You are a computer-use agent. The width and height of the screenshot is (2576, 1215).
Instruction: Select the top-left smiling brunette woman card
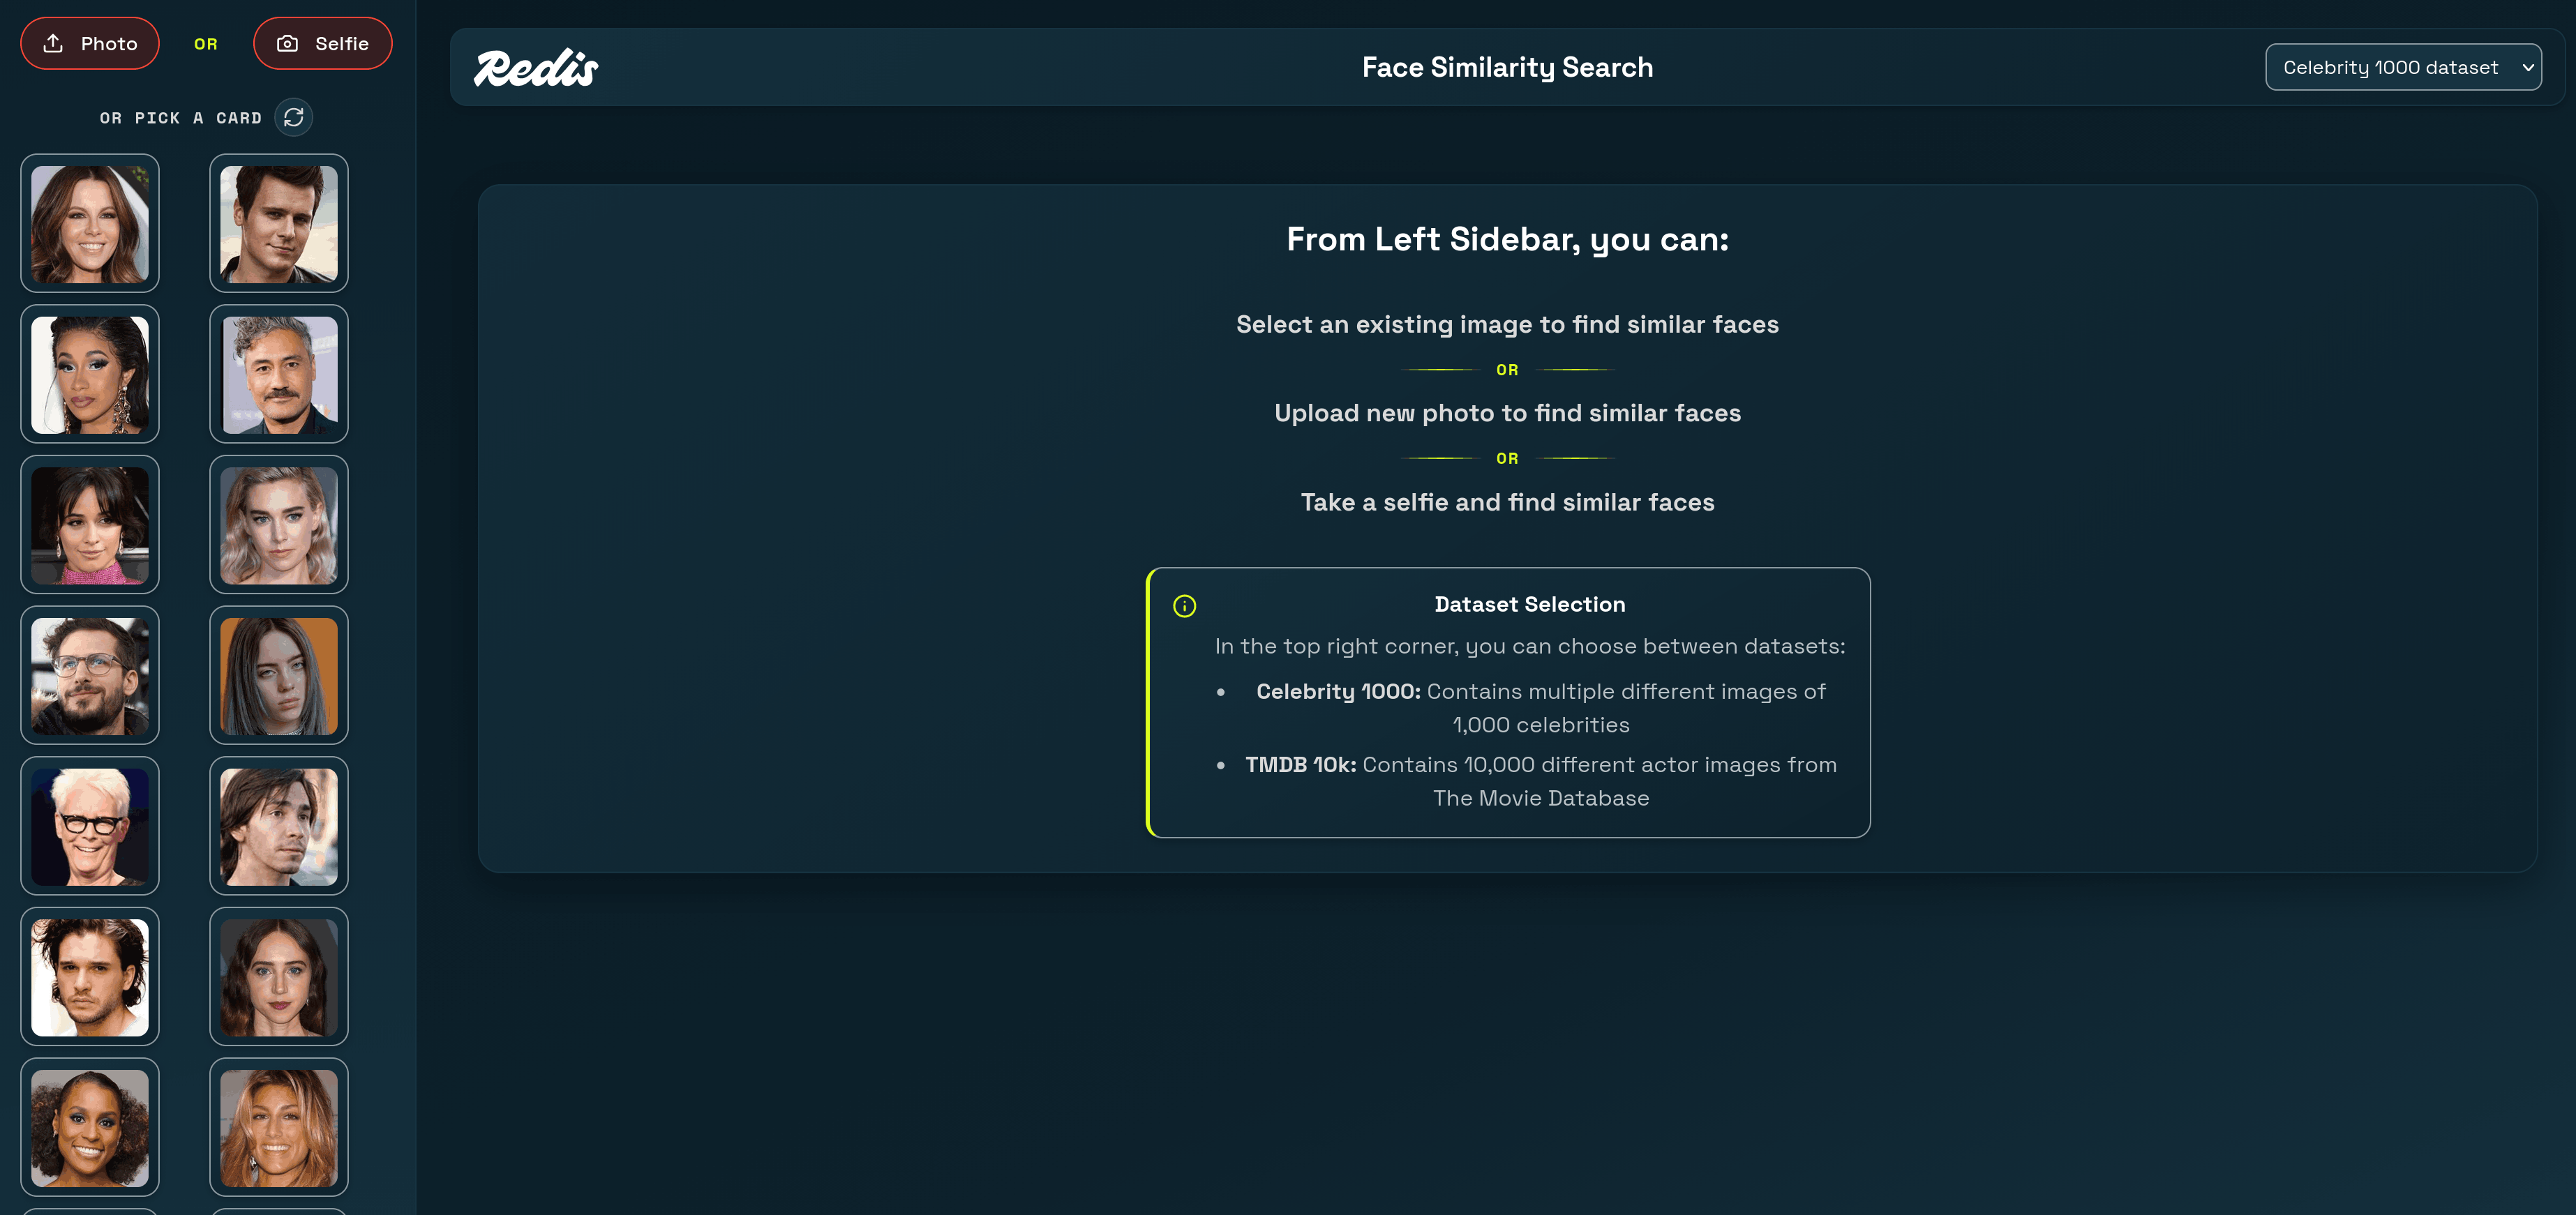click(90, 223)
